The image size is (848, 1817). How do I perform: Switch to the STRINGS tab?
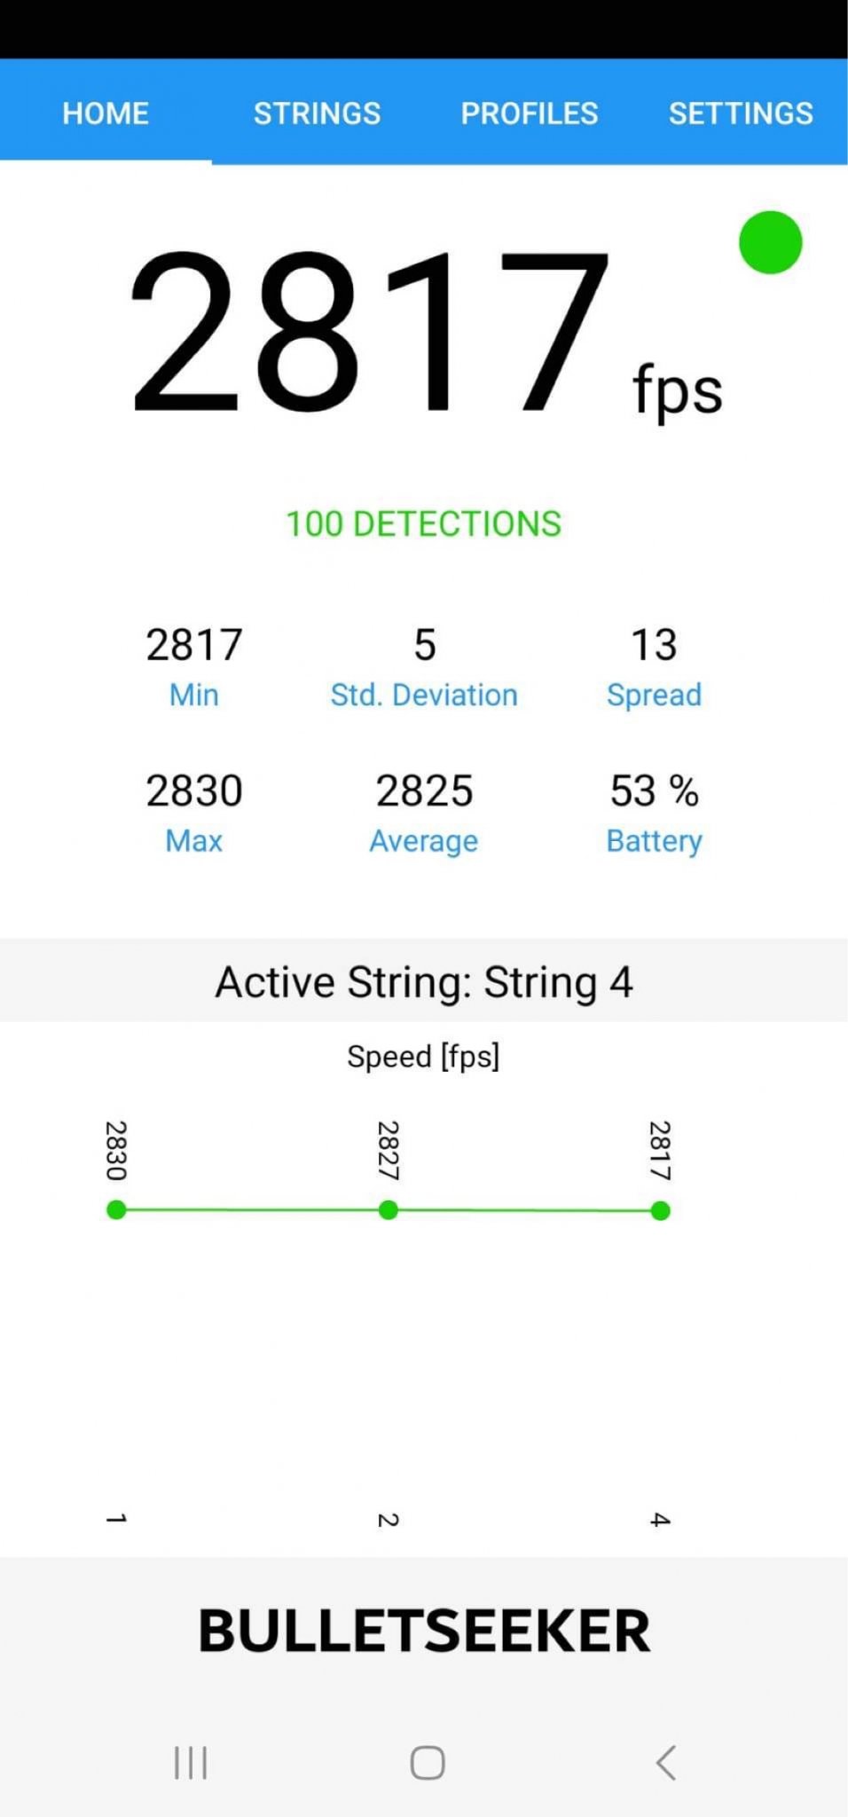pos(317,113)
